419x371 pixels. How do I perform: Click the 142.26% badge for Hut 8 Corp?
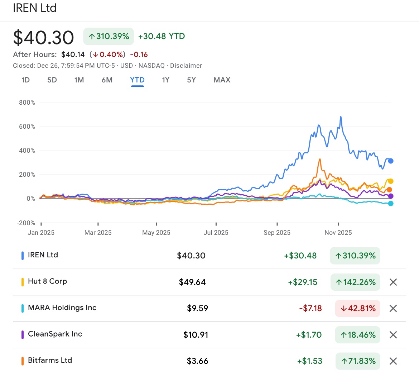(x=355, y=282)
